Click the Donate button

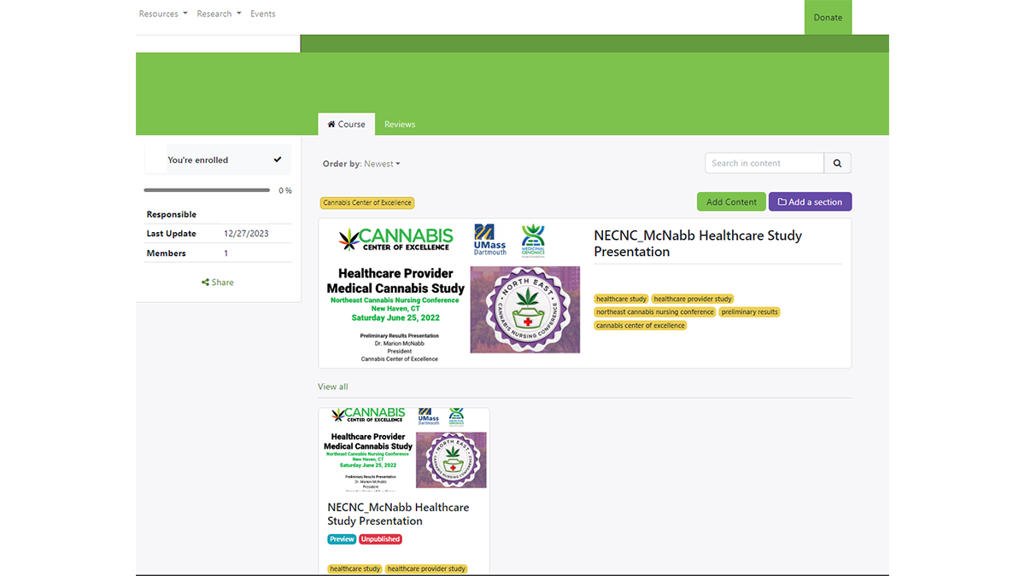pos(828,17)
